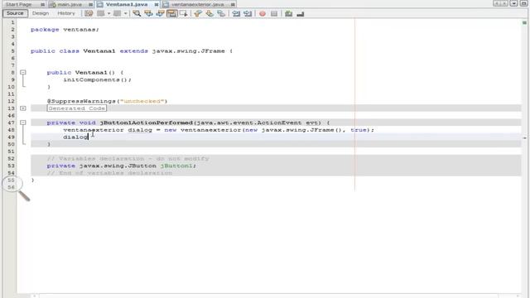
Task: Click the Find Selection magnifier icon
Action: (x=137, y=13)
